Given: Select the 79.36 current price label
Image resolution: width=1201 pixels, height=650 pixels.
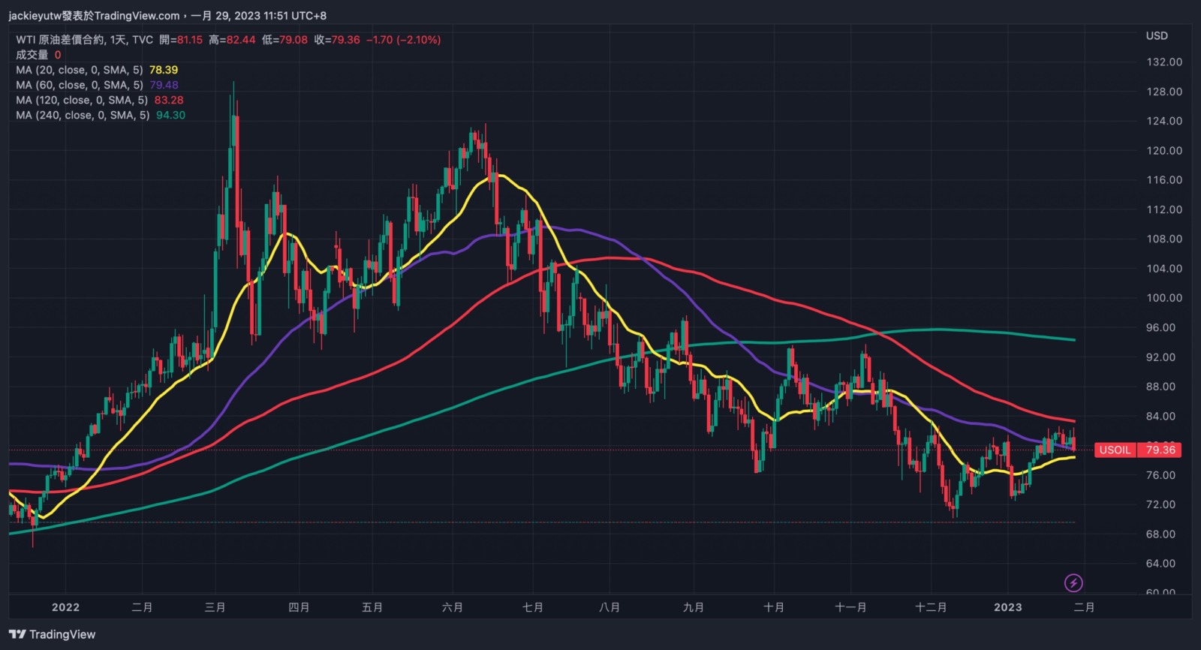Looking at the screenshot, I should coord(1160,450).
